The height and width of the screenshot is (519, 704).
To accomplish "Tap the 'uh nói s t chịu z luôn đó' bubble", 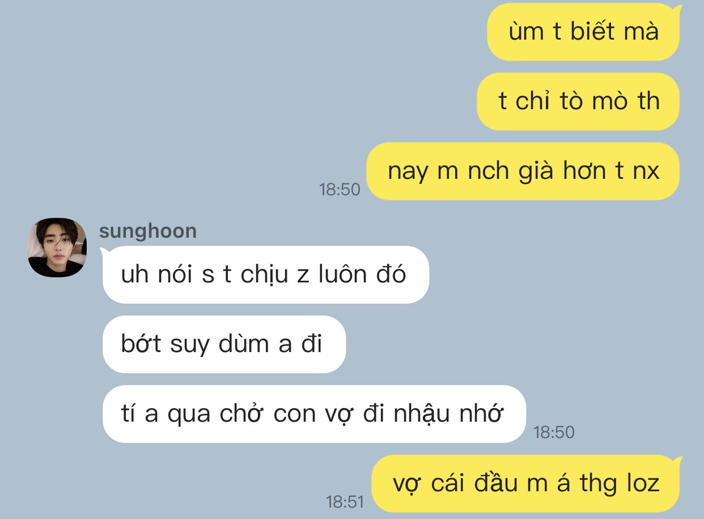I will point(265,274).
